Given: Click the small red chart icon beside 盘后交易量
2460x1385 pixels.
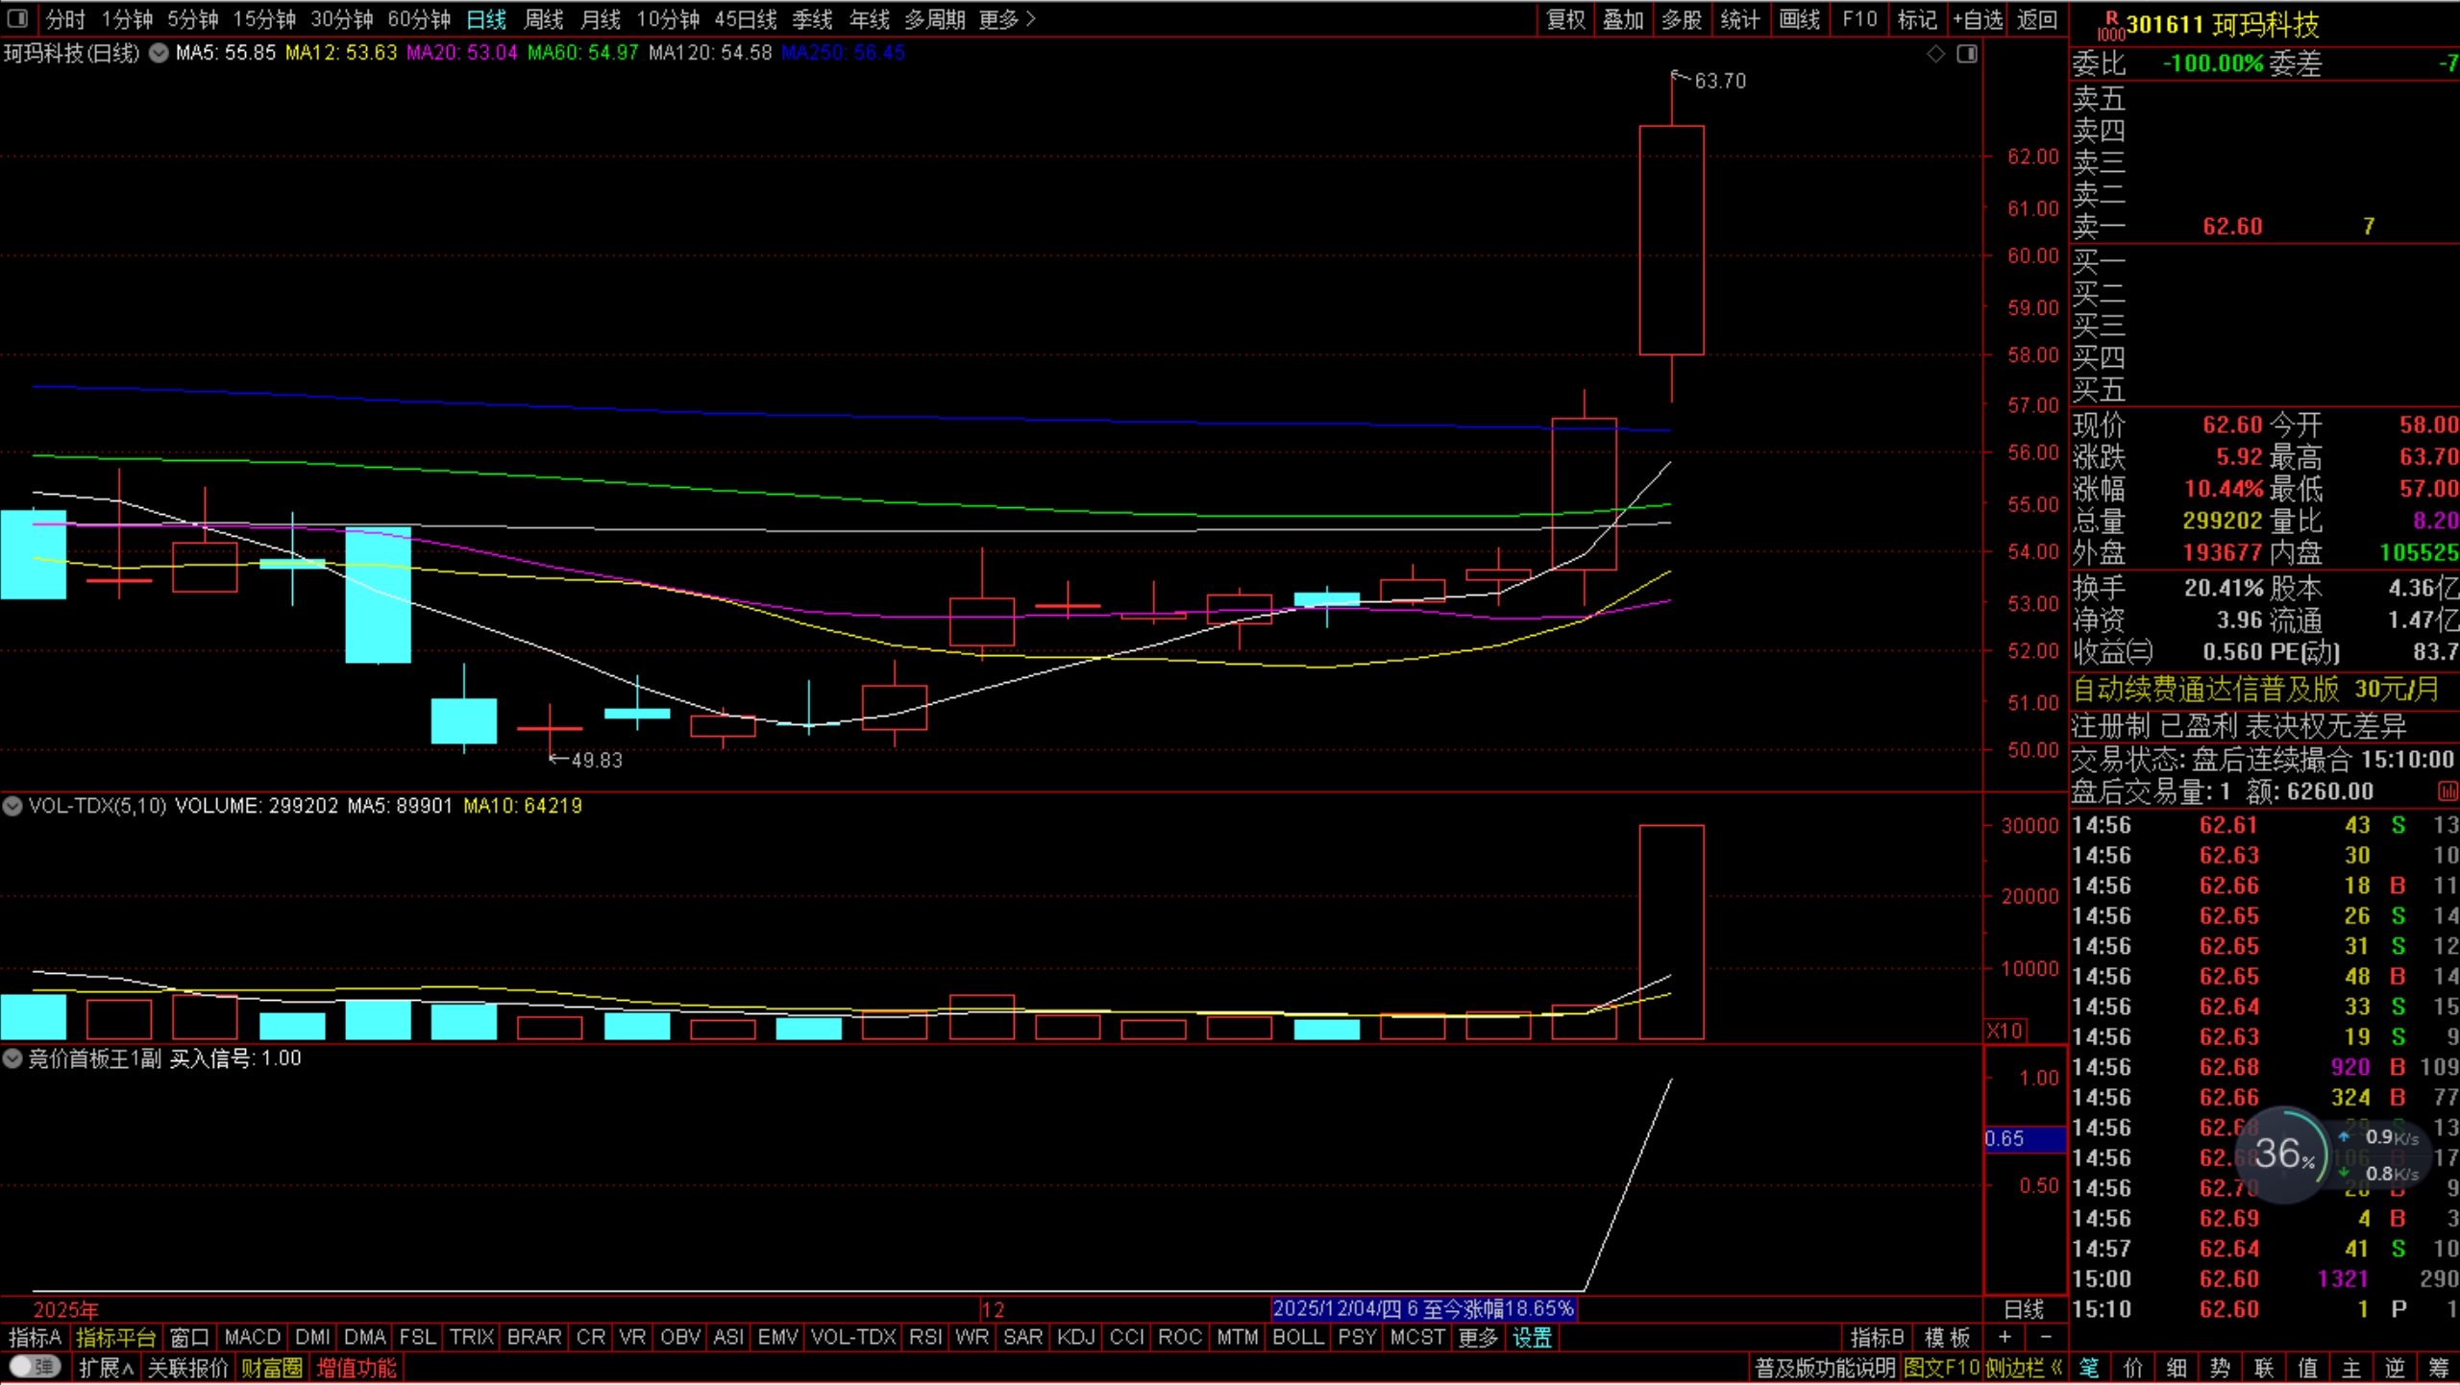Looking at the screenshot, I should point(2447,791).
